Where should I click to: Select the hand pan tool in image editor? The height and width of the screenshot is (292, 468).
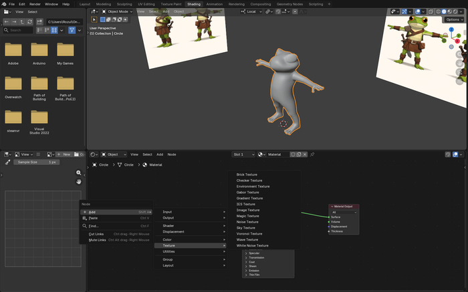click(78, 181)
